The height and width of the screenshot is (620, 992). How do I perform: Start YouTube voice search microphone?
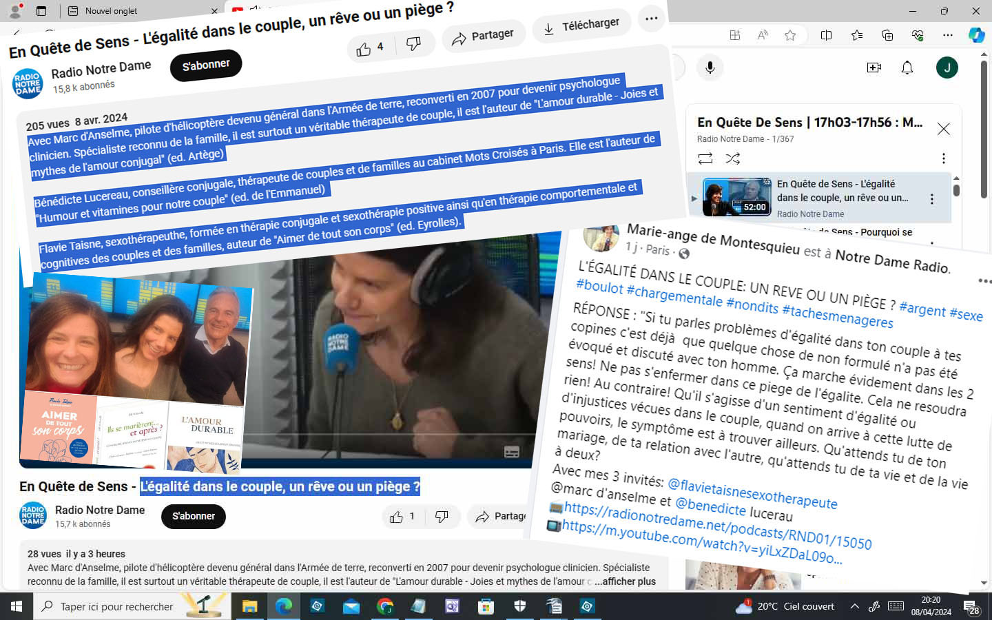(710, 68)
